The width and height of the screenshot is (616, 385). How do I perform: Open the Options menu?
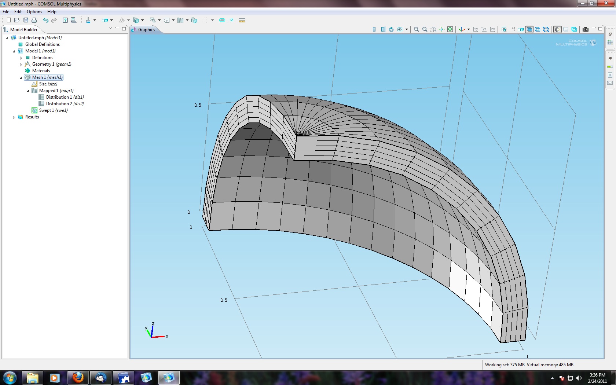[34, 12]
